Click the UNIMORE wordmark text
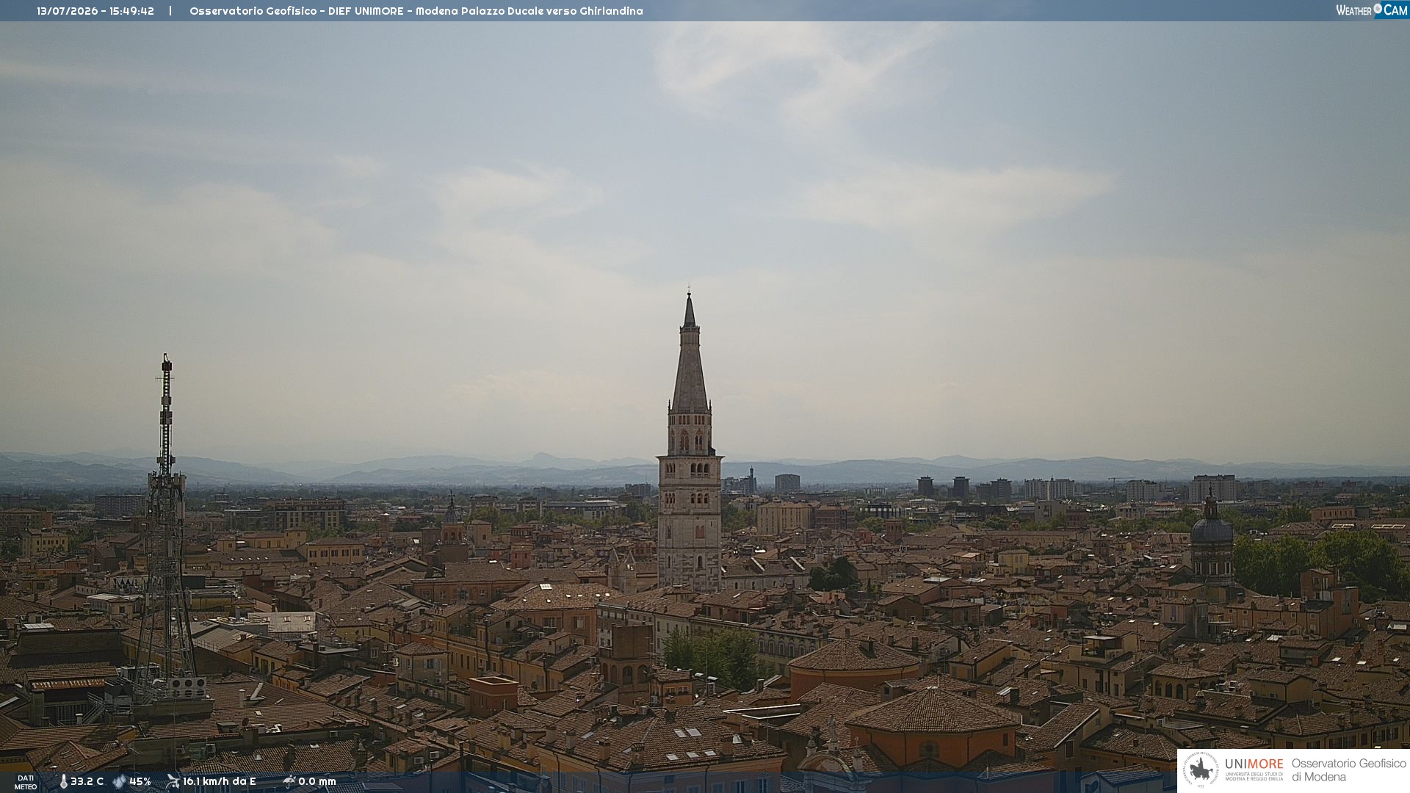 tap(1254, 764)
